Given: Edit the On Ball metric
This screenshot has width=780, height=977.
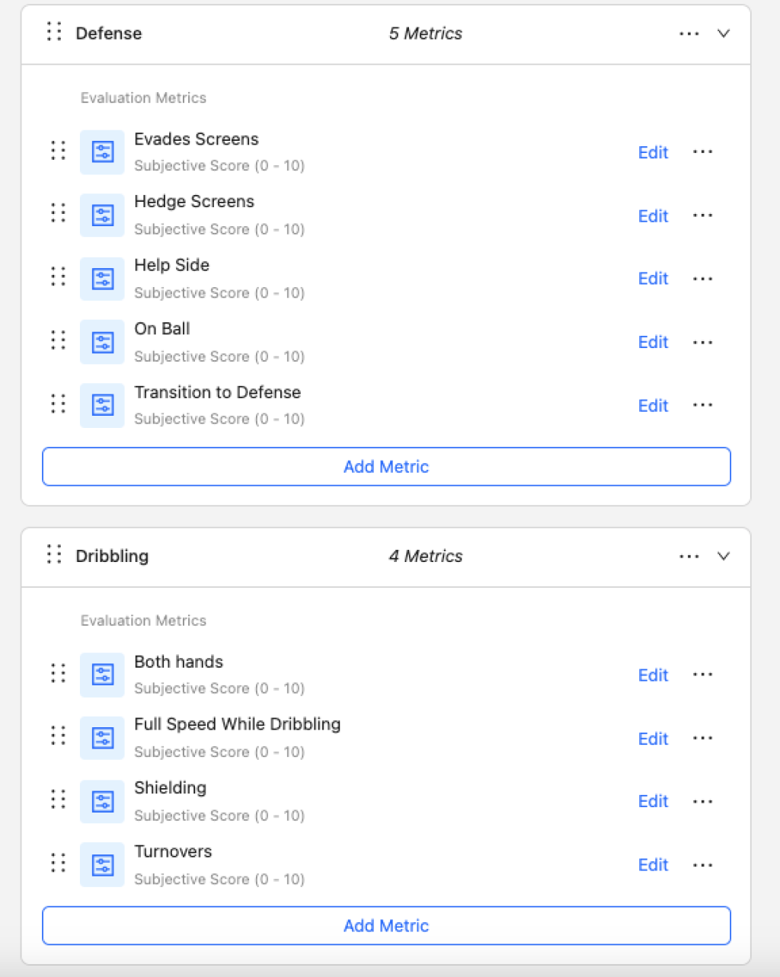Looking at the screenshot, I should tap(653, 343).
